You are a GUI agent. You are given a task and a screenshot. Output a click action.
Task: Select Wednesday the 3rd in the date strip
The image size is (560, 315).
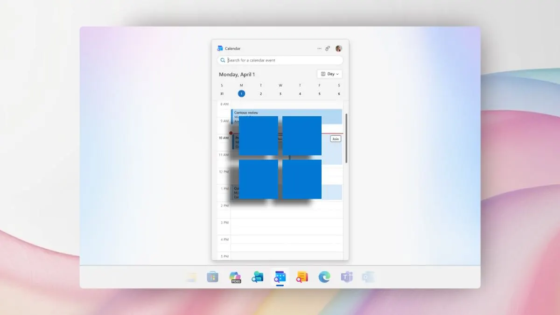(x=280, y=93)
